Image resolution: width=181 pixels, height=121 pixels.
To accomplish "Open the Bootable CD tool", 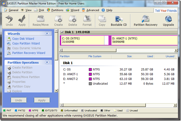I will pyautogui.click(x=119, y=20).
